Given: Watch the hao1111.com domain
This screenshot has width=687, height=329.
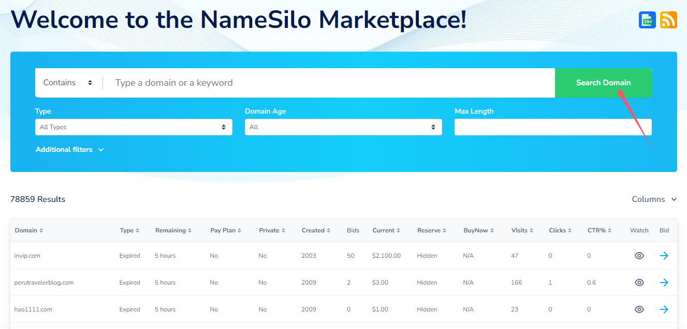Looking at the screenshot, I should click(x=639, y=309).
